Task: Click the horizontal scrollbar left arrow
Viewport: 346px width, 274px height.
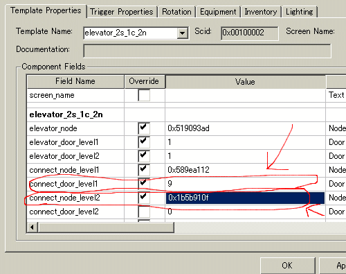Action: [33, 228]
